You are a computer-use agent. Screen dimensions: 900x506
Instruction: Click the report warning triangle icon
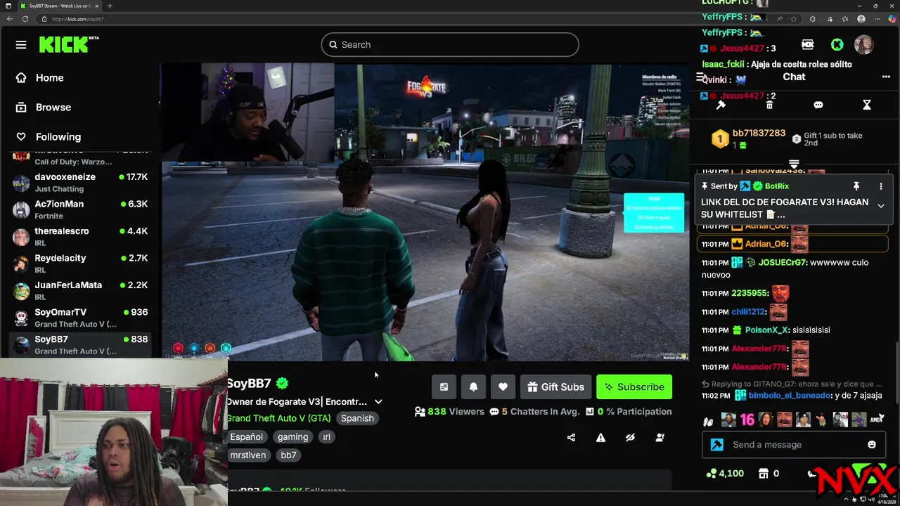click(600, 437)
